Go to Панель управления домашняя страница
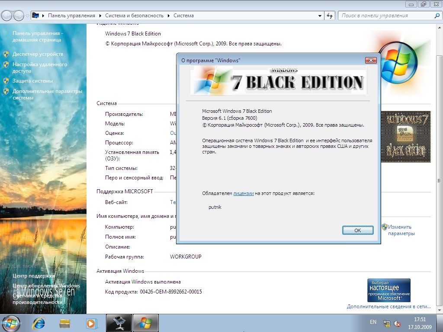This screenshot has height=332, width=443. (38, 36)
